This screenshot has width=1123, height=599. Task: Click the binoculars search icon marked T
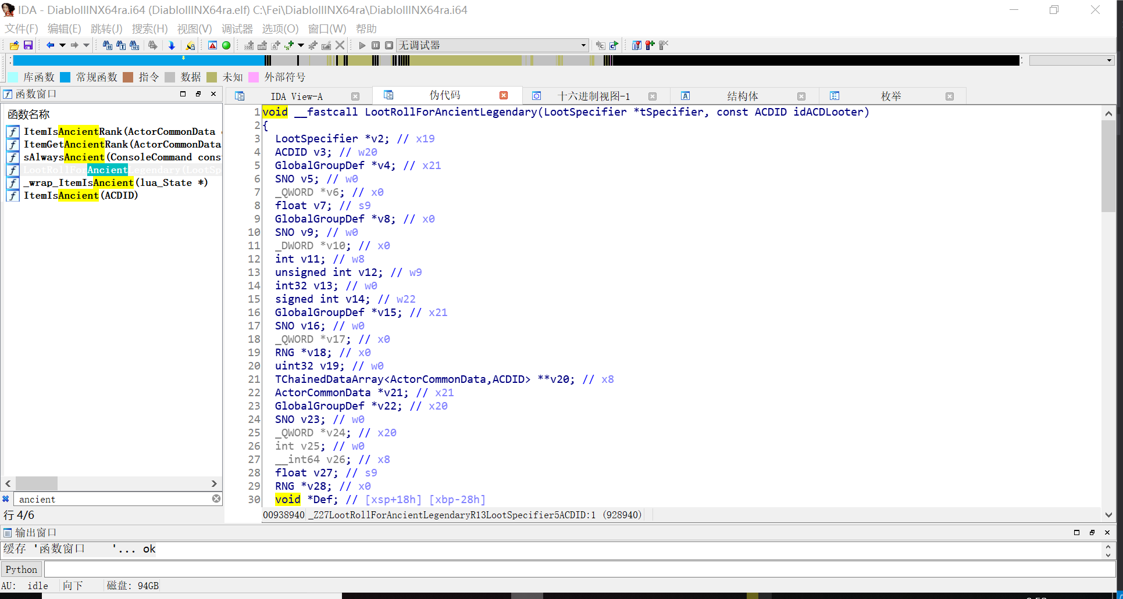(121, 45)
